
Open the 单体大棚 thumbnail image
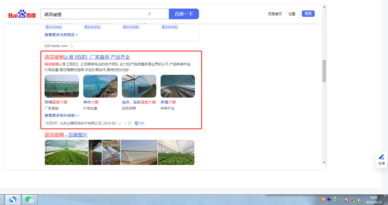click(x=100, y=86)
